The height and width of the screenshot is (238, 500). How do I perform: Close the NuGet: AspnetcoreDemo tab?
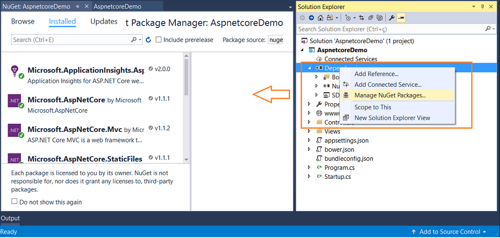pyautogui.click(x=86, y=7)
